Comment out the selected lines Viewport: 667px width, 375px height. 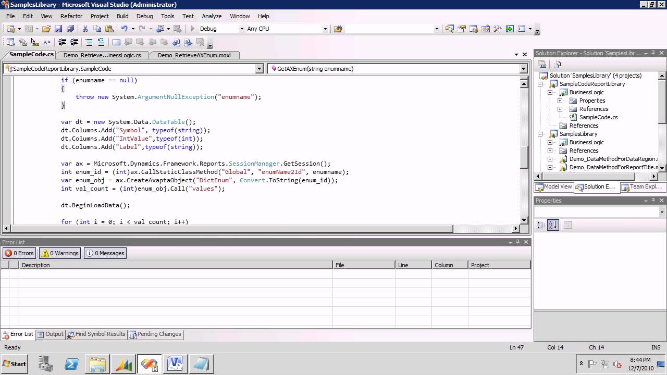[x=89, y=42]
